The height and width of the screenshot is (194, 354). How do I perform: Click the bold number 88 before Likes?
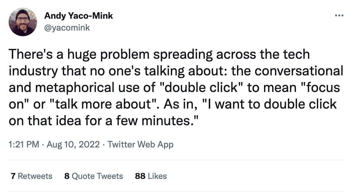coord(140,176)
